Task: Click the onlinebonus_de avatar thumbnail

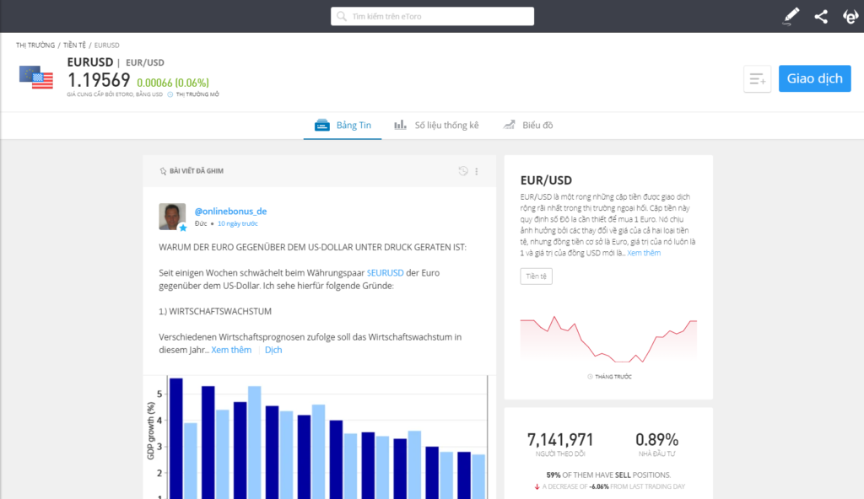Action: tap(172, 217)
